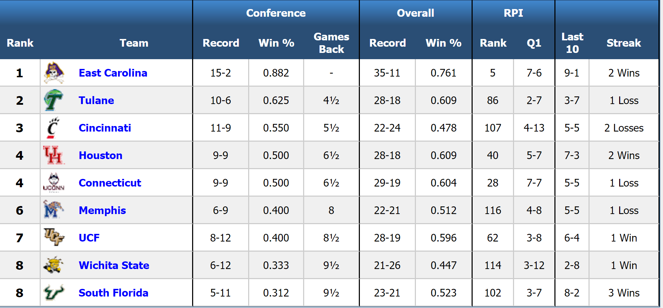
Task: Sort by RPI Rank column header
Action: [493, 43]
